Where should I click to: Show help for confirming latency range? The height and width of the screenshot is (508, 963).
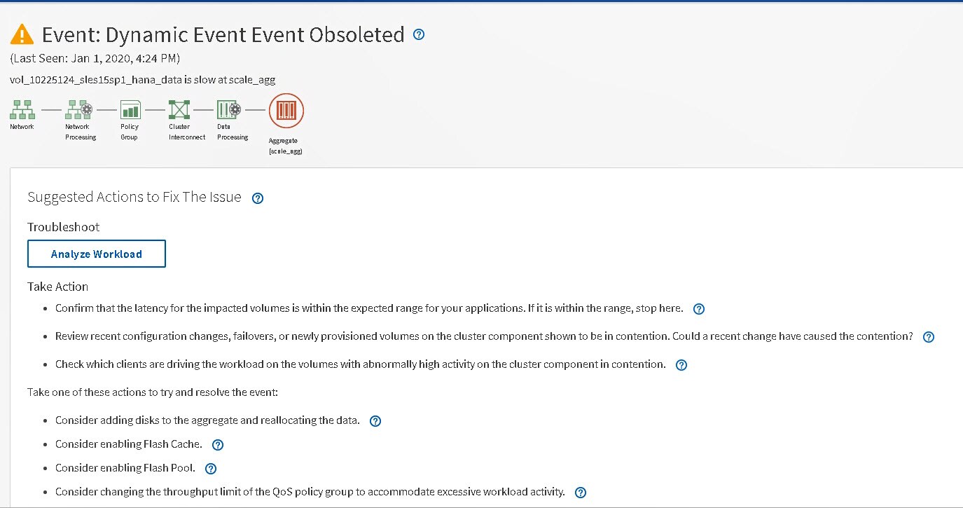point(698,309)
